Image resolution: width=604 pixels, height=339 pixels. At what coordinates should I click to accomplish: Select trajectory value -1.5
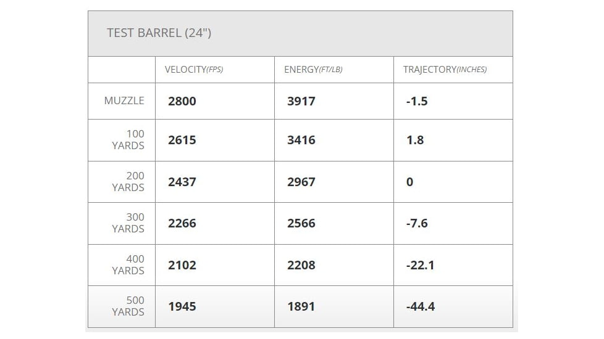417,101
